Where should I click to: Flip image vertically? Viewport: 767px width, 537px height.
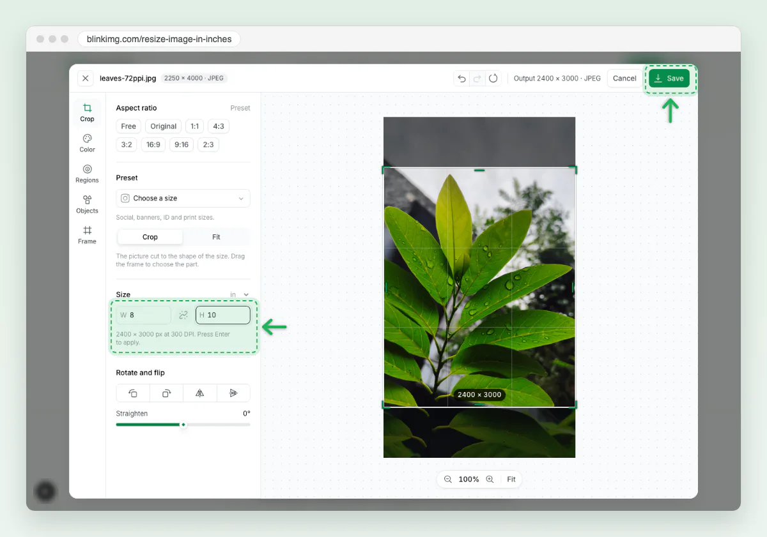click(x=233, y=393)
